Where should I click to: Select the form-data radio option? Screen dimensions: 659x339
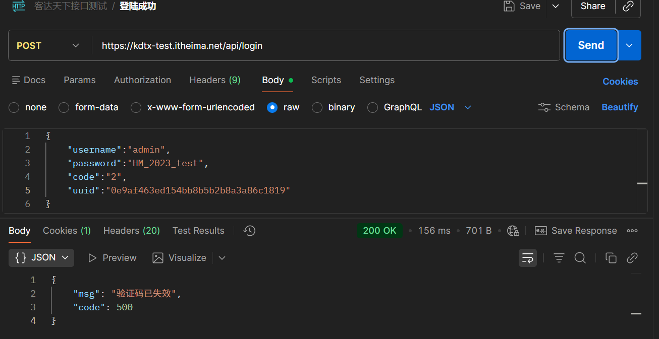click(64, 107)
